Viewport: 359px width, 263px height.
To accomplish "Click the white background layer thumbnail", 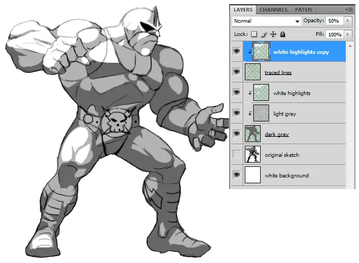I will [253, 175].
